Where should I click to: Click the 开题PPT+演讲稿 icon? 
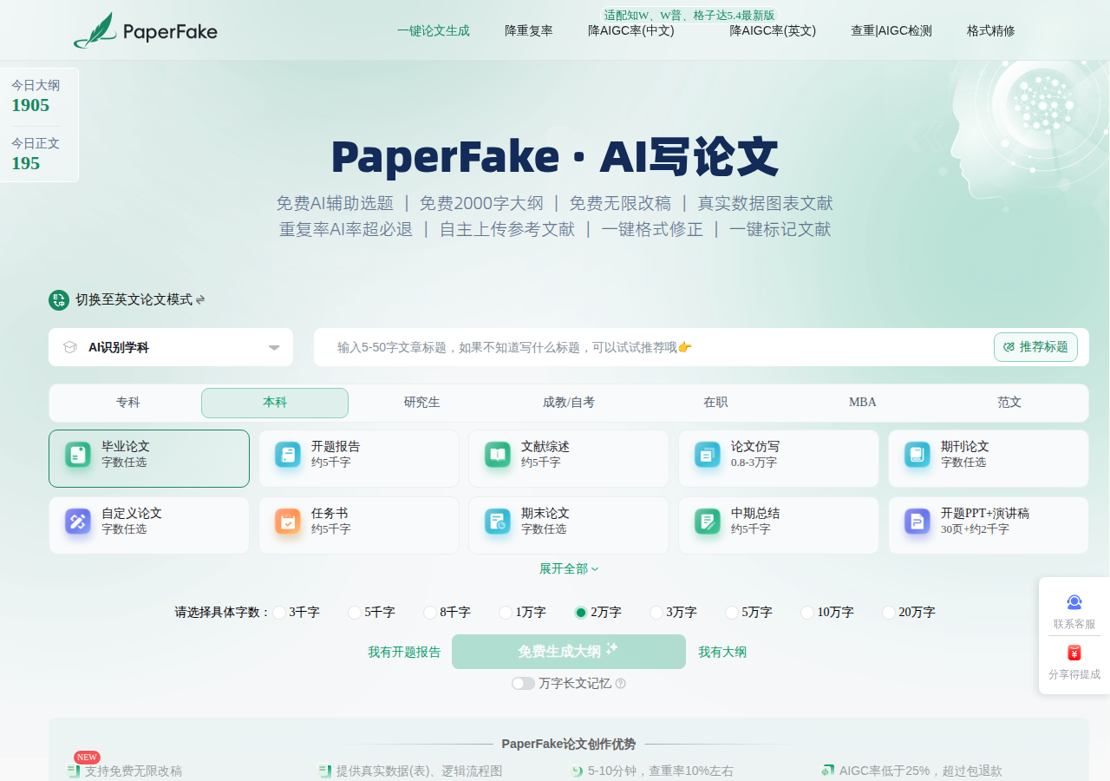917,522
